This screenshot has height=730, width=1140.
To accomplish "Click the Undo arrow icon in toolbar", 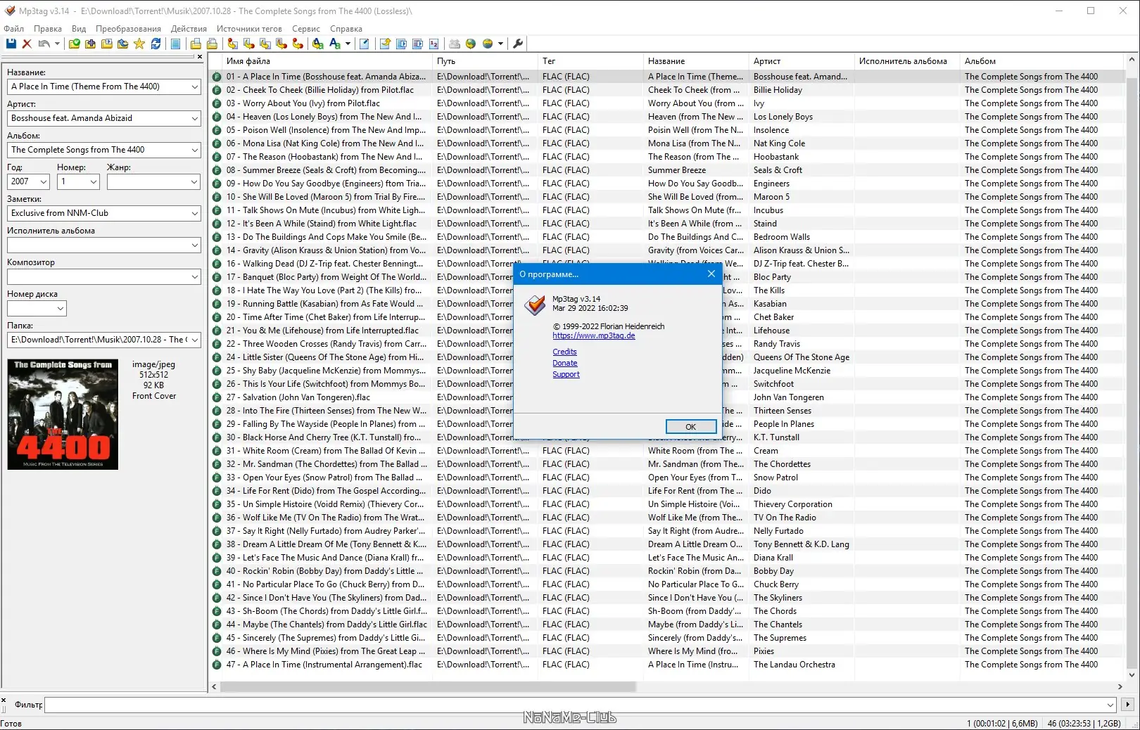I will click(x=44, y=44).
